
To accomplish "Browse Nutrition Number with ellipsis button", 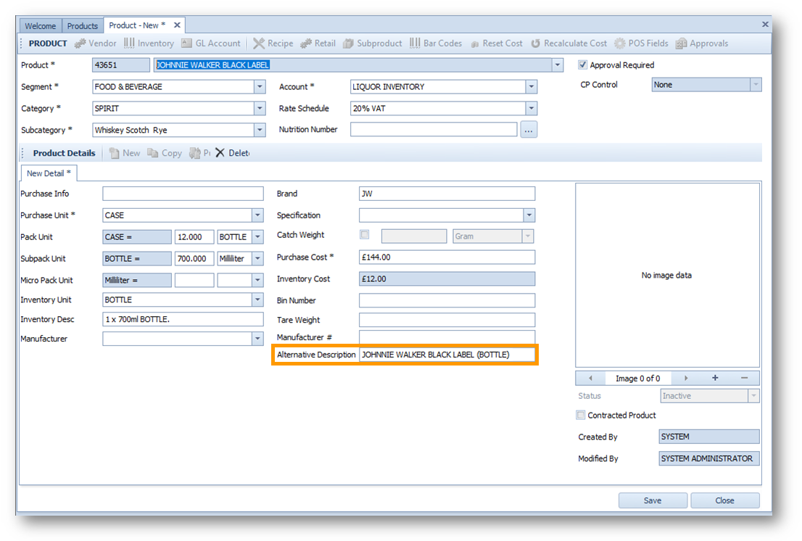I will [529, 130].
